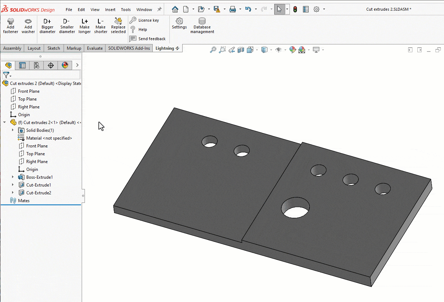Select the Mates folder in tree
Screen dimensions: 444x302
[20, 200]
